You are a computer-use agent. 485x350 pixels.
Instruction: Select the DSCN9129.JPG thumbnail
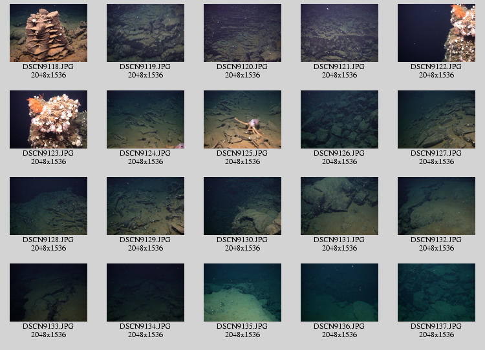145,206
